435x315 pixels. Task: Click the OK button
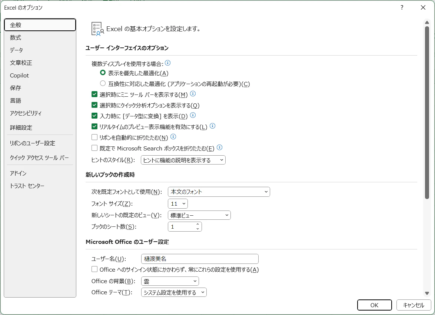[375, 305]
